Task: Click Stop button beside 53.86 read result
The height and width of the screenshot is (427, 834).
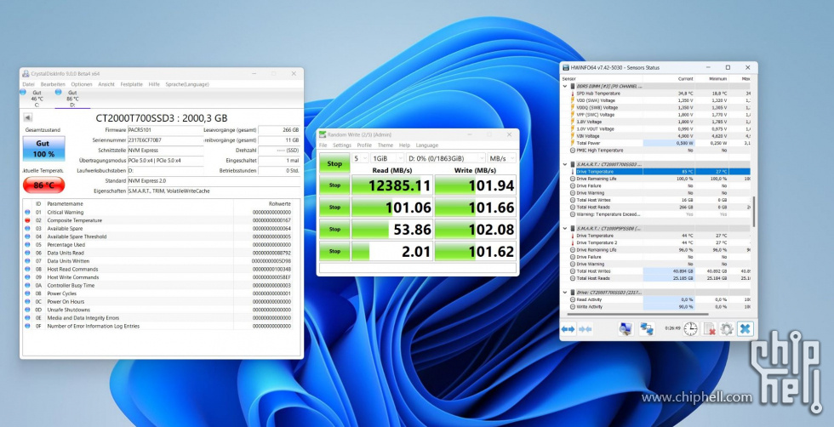Action: (334, 229)
